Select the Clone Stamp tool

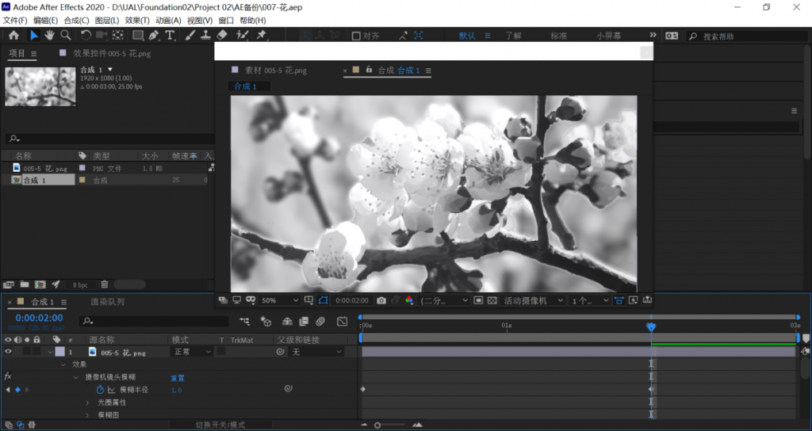click(x=206, y=35)
